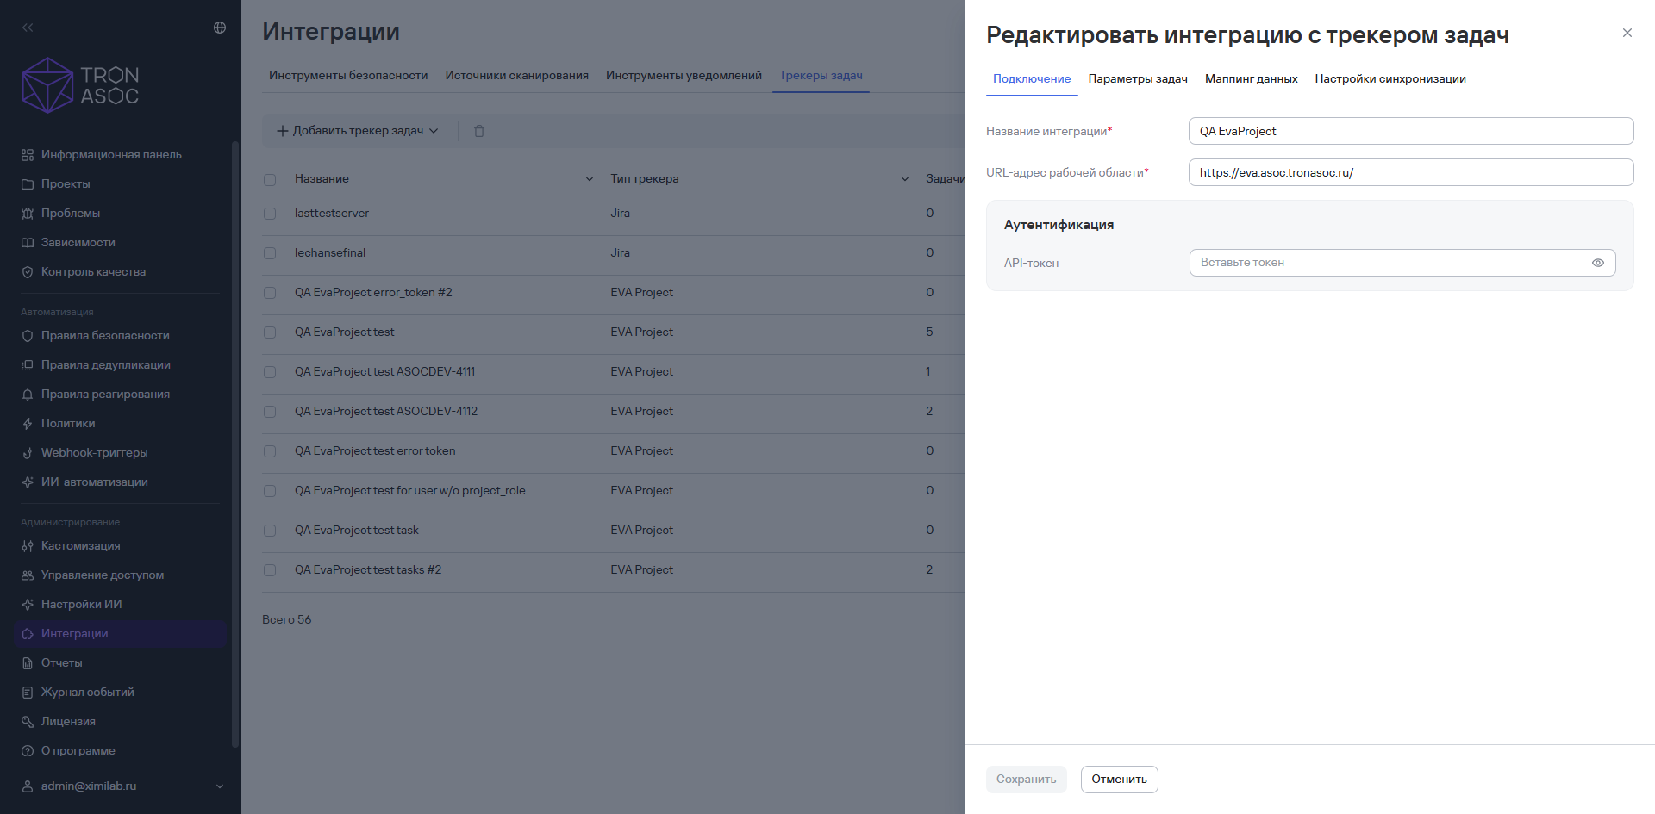Image resolution: width=1655 pixels, height=814 pixels.
Task: Tick the select-all checkbox in table header
Action: point(270,180)
